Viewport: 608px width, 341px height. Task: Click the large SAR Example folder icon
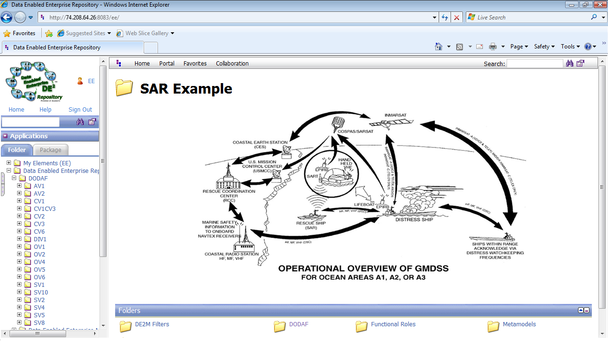tap(124, 88)
